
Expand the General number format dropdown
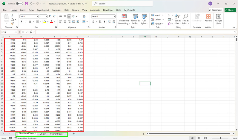pyautogui.click(x=114, y=16)
